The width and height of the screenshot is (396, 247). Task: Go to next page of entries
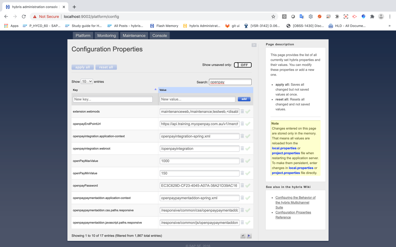click(249, 236)
